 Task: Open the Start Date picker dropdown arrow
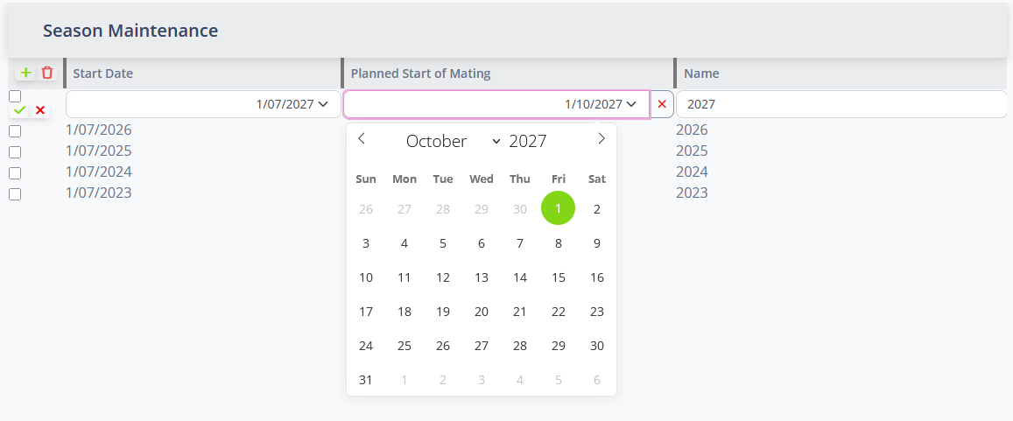point(323,104)
